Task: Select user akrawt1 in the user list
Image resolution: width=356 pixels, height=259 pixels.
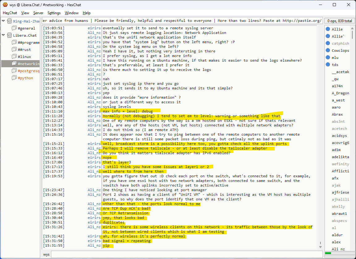Action: (339, 214)
